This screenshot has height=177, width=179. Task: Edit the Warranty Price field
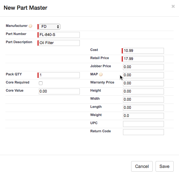coord(143,83)
